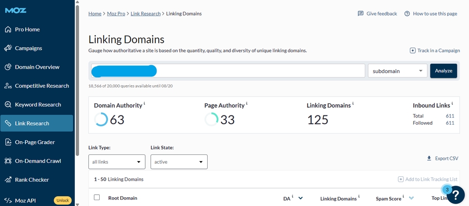Click the Analyze button

click(x=444, y=71)
